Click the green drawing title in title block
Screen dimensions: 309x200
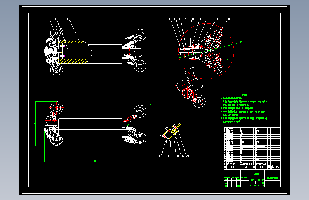click(273, 178)
